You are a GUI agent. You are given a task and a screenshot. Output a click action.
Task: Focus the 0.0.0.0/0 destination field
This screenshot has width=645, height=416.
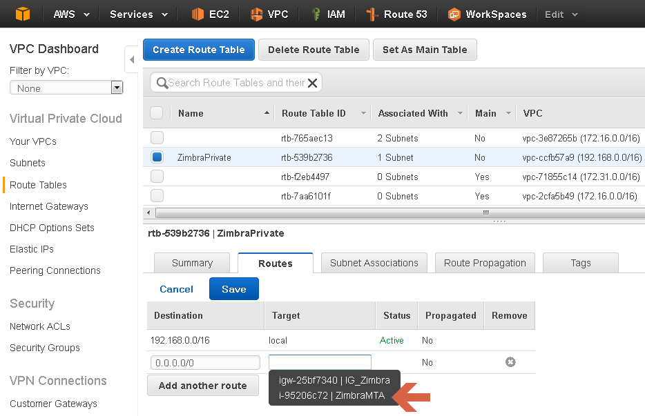click(x=205, y=363)
